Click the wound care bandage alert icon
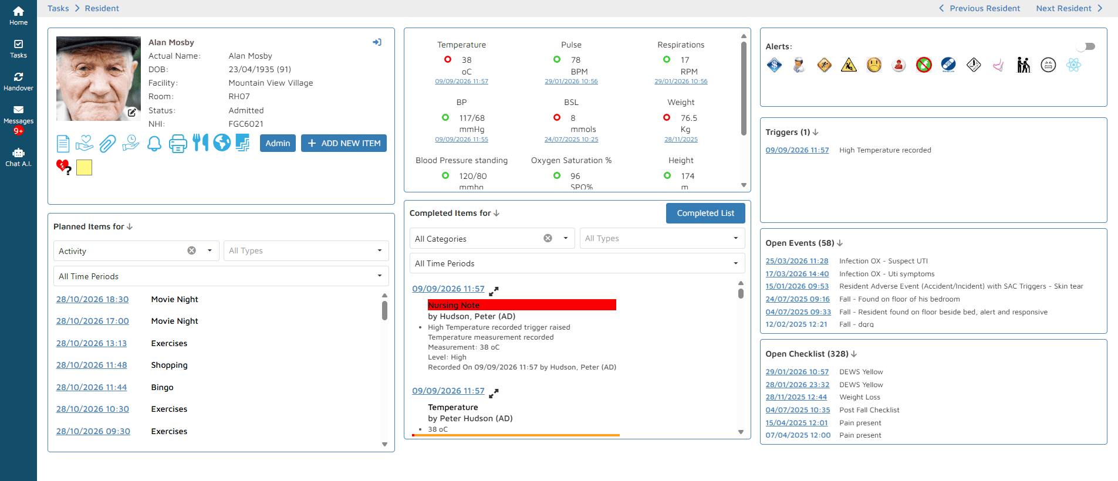 coord(948,65)
